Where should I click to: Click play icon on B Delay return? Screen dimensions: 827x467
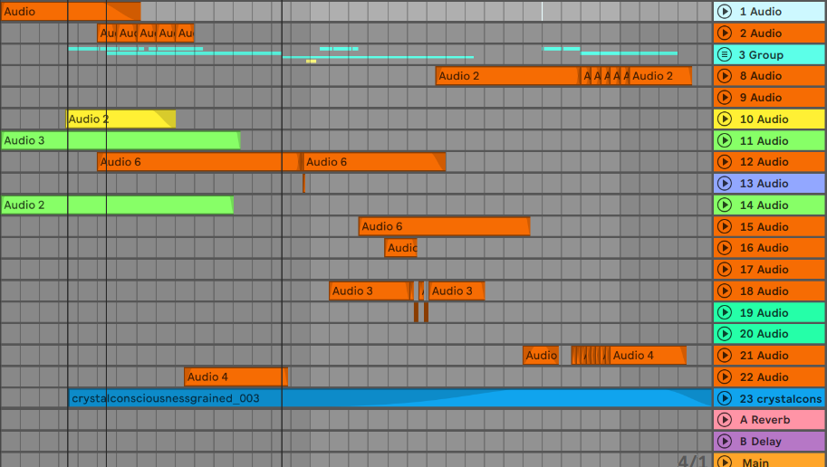click(725, 441)
